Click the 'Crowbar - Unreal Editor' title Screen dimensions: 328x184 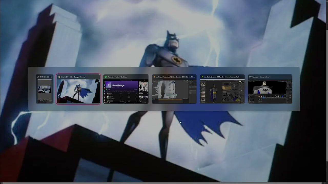[261, 77]
